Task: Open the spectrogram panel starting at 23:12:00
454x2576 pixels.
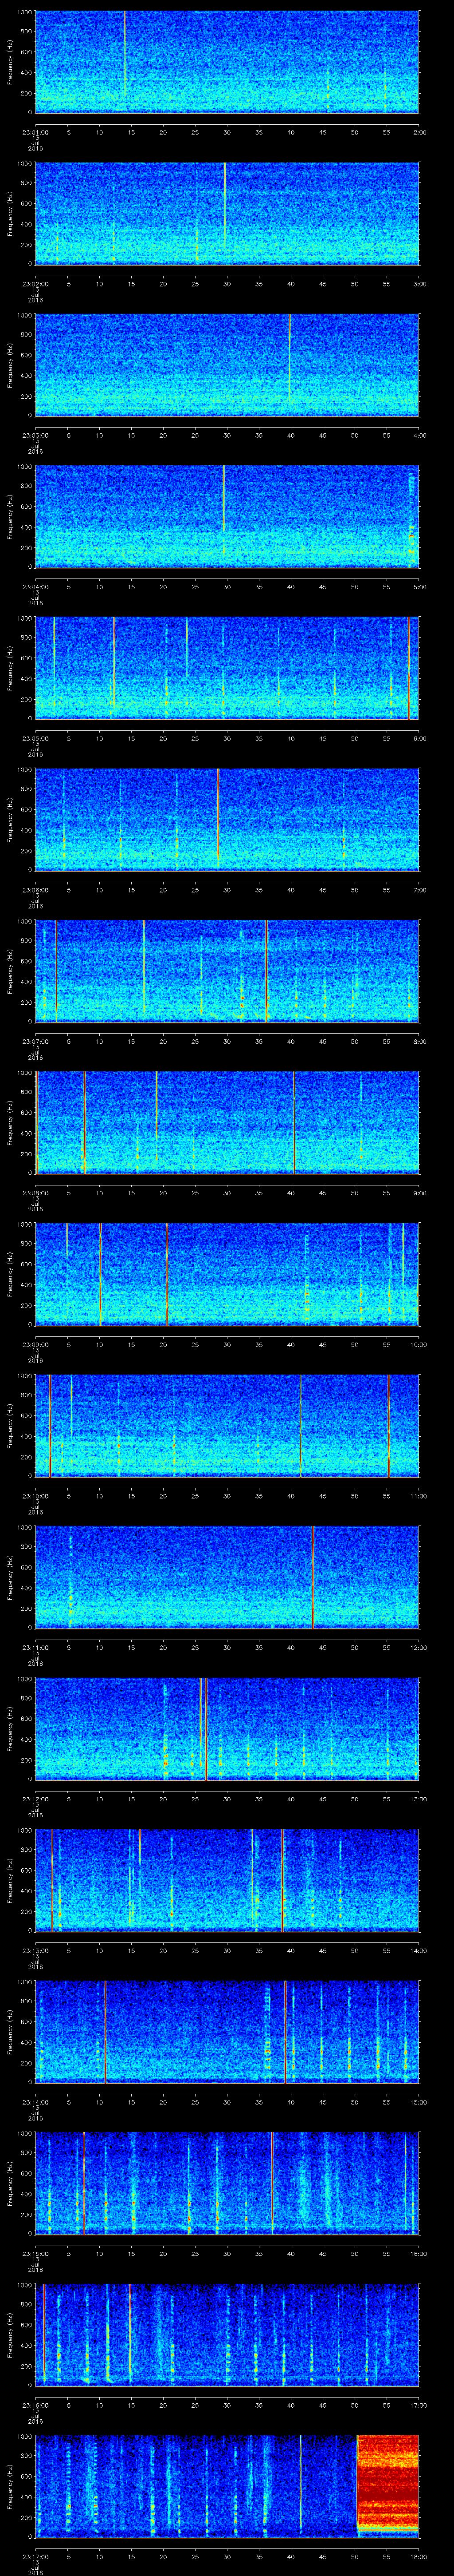Action: point(227,1728)
